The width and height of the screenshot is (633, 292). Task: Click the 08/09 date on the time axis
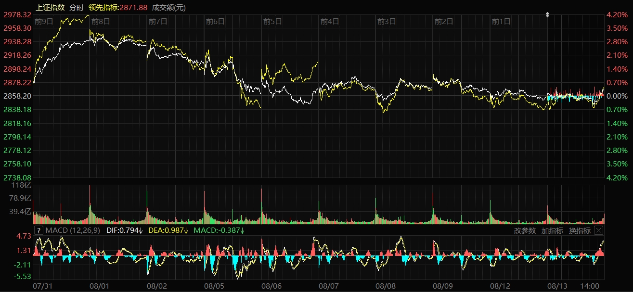click(443, 286)
